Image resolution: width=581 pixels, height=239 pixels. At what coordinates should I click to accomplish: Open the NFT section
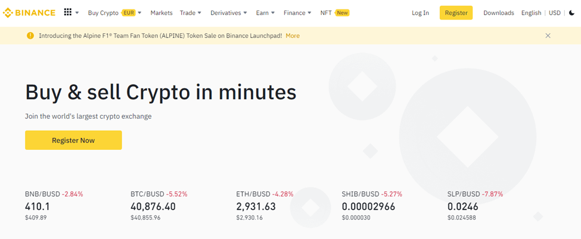tap(326, 12)
